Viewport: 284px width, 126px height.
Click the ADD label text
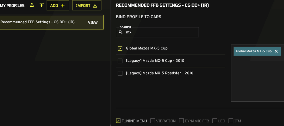(x=54, y=6)
